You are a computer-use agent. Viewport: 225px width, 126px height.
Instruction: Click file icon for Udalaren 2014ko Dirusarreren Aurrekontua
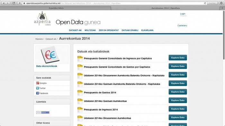coord(80,118)
